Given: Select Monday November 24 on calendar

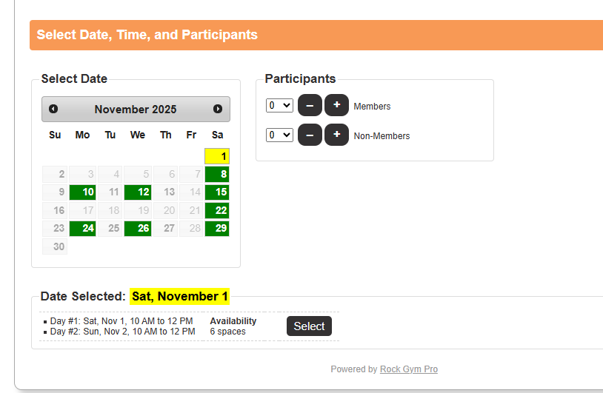Looking at the screenshot, I should pos(83,229).
